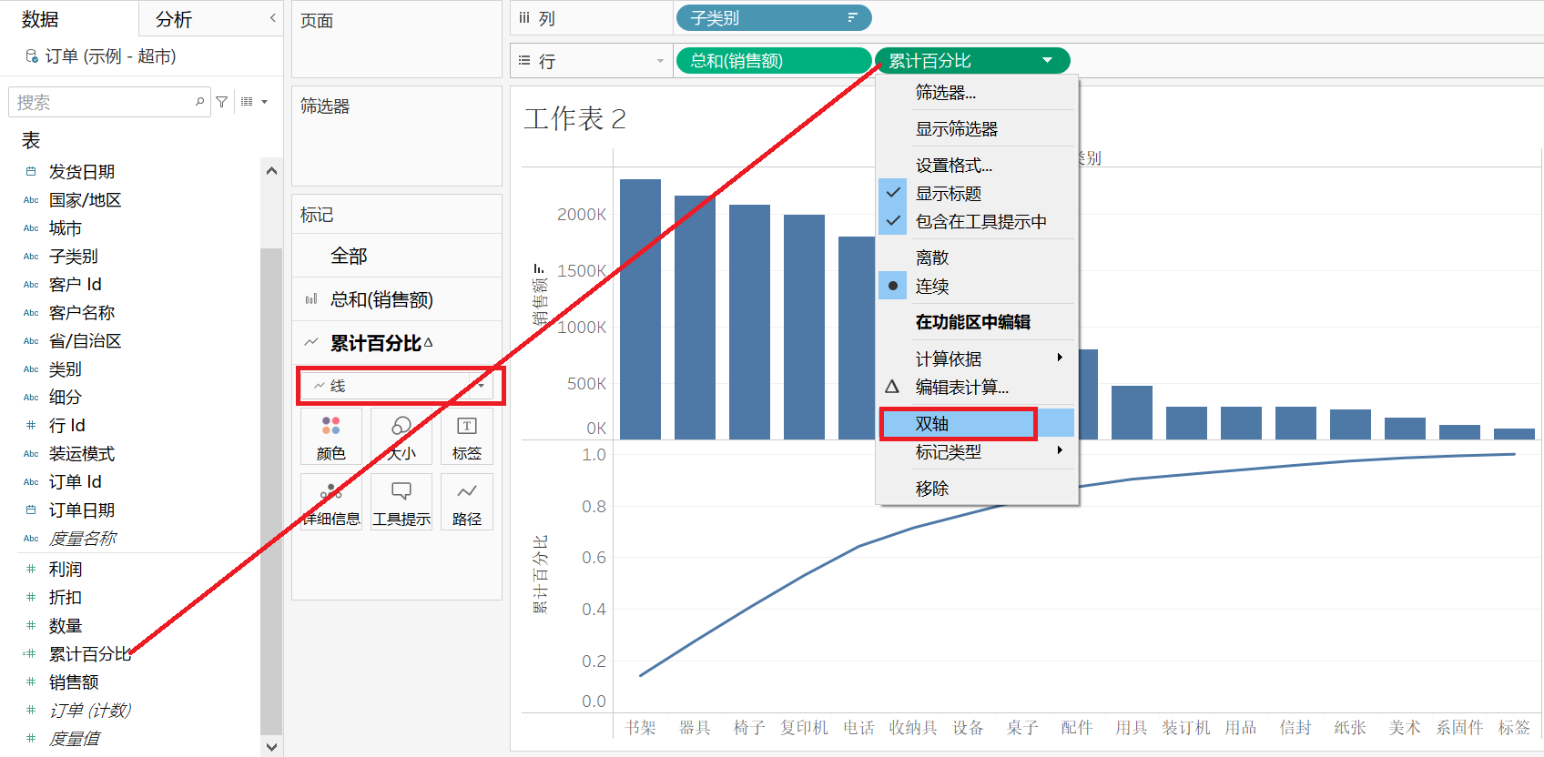
Task: Expand the 全部 marks card section
Action: (397, 256)
